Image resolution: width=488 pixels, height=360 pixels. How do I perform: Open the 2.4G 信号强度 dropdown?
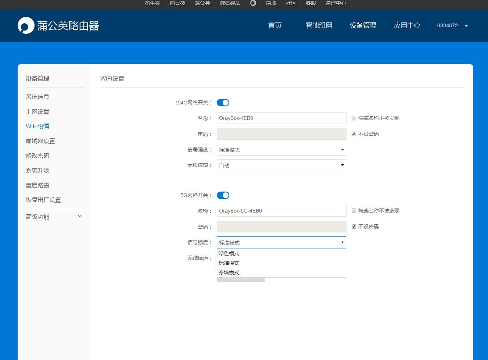click(281, 150)
